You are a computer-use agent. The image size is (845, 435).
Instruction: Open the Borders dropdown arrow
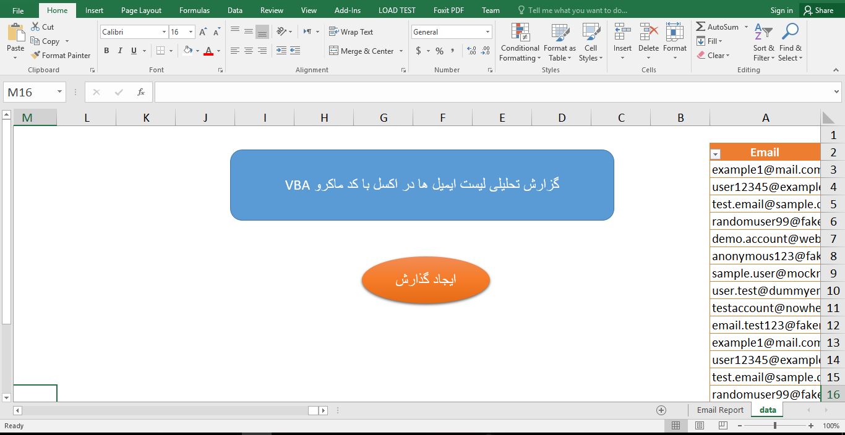tap(171, 51)
